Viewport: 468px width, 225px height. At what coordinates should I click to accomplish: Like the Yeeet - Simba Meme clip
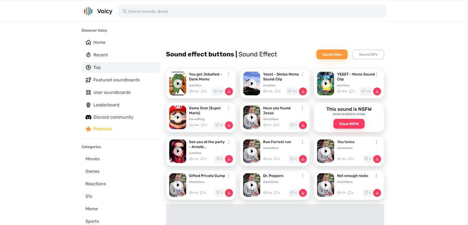click(x=292, y=91)
